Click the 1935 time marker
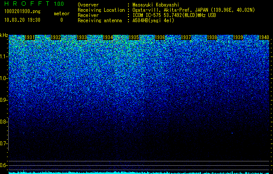This screenshot has width=273, height=174. [x=134, y=37]
